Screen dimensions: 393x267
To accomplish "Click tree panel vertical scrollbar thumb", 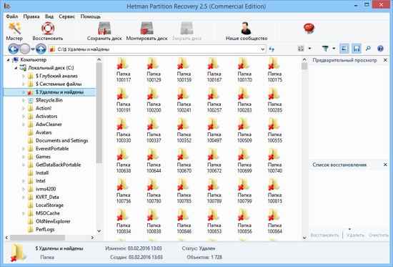I will coord(99,113).
